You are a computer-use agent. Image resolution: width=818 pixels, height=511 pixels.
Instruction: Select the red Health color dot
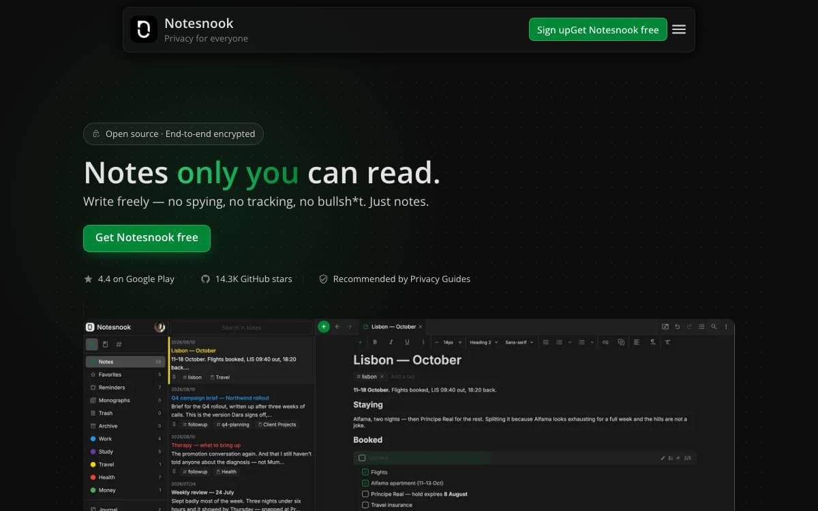[93, 477]
